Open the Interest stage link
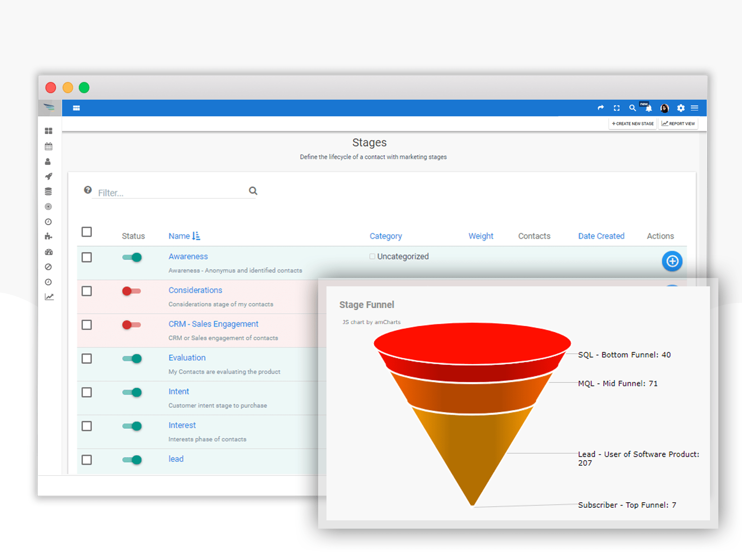 182,425
